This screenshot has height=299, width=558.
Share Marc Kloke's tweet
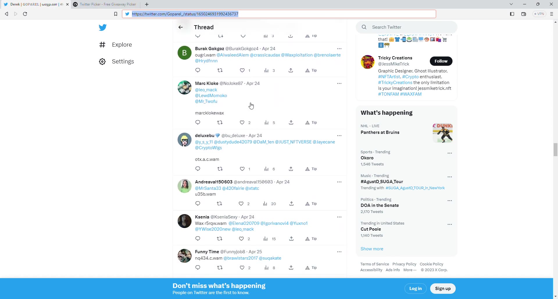coord(291,123)
